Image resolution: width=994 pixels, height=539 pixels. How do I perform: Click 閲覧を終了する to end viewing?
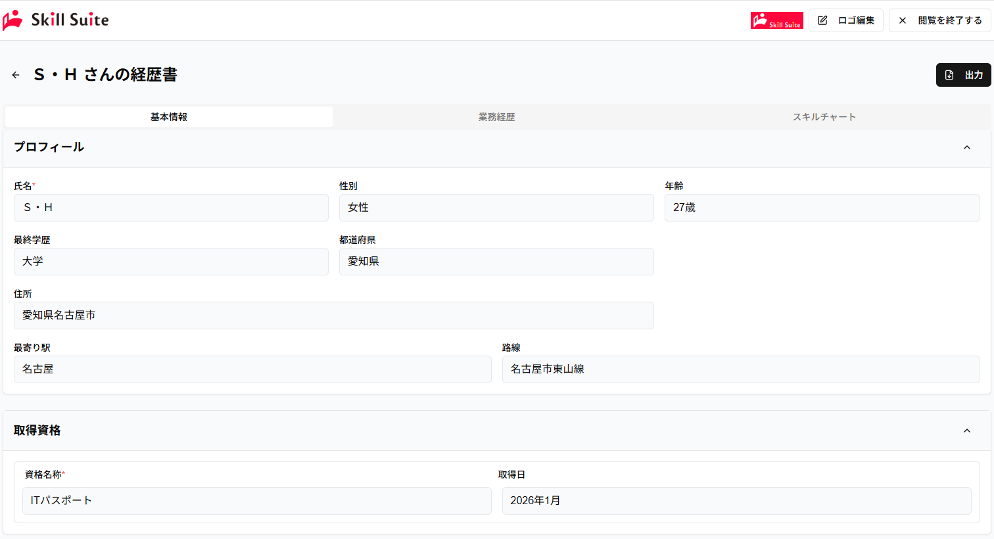click(x=940, y=20)
